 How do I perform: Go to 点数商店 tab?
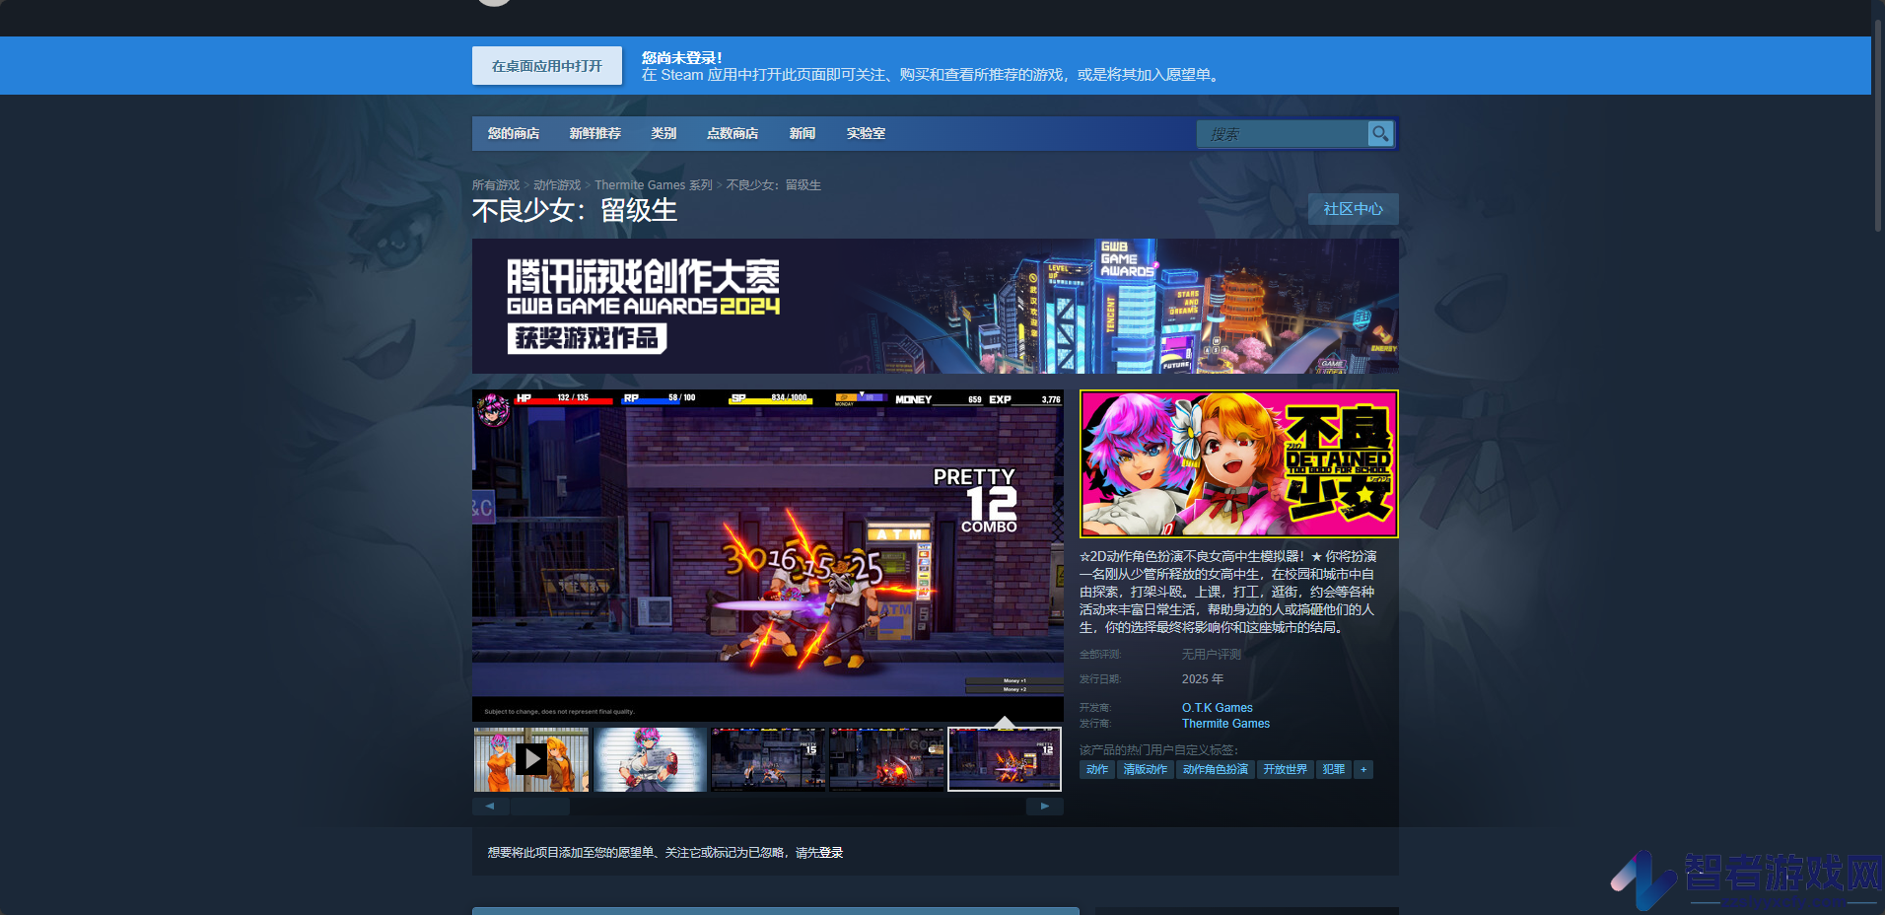pyautogui.click(x=733, y=133)
